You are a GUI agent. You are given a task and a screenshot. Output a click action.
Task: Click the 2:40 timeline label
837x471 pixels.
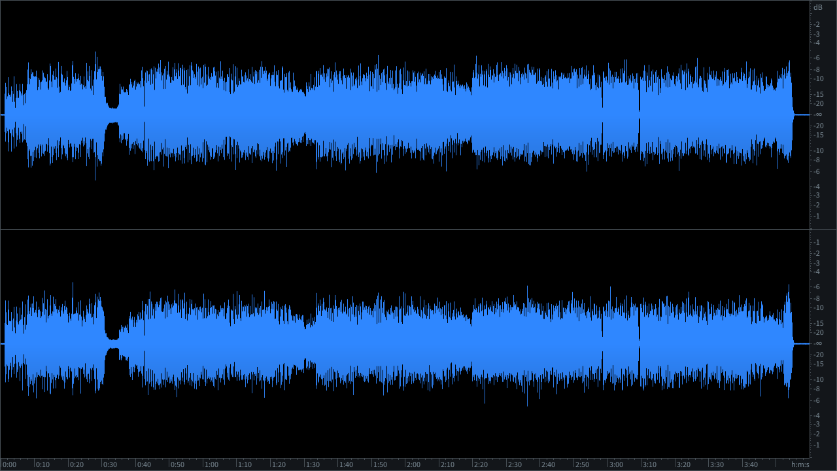pos(548,464)
